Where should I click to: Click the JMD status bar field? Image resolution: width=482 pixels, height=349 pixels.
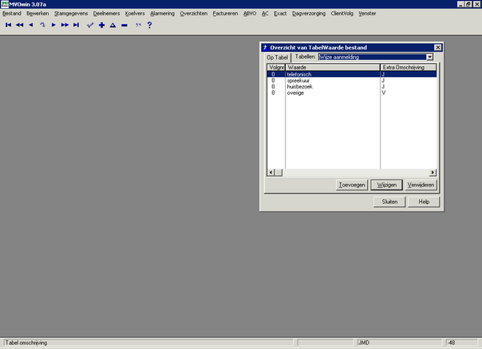tap(399, 343)
